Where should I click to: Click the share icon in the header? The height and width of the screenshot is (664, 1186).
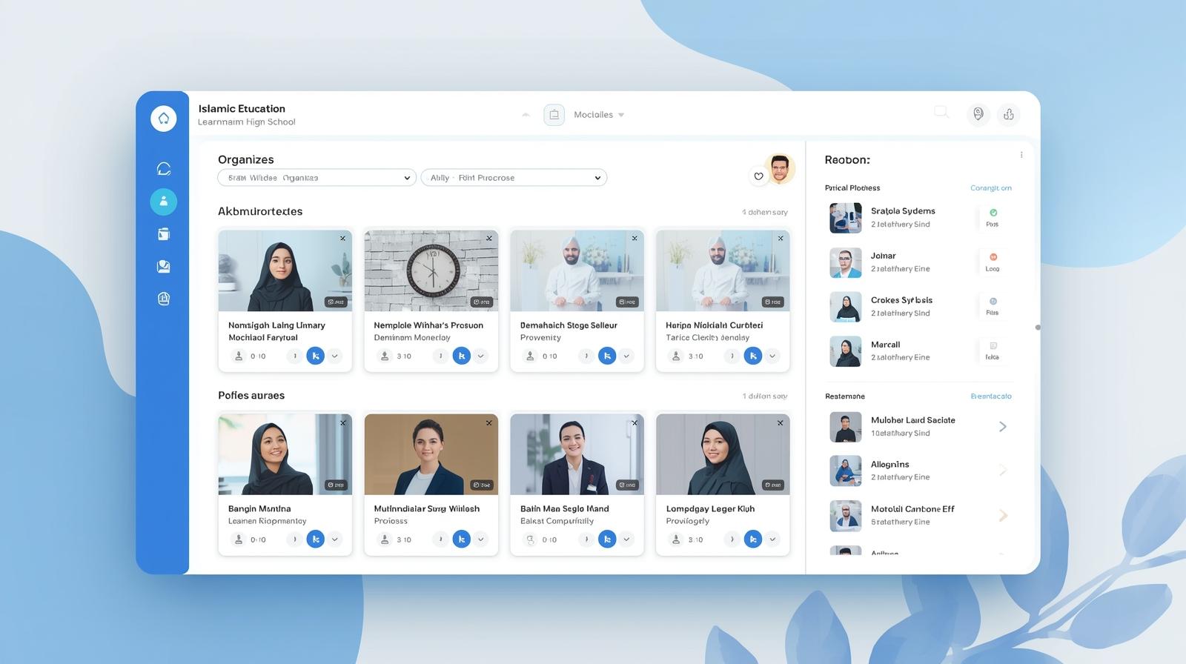(1009, 114)
